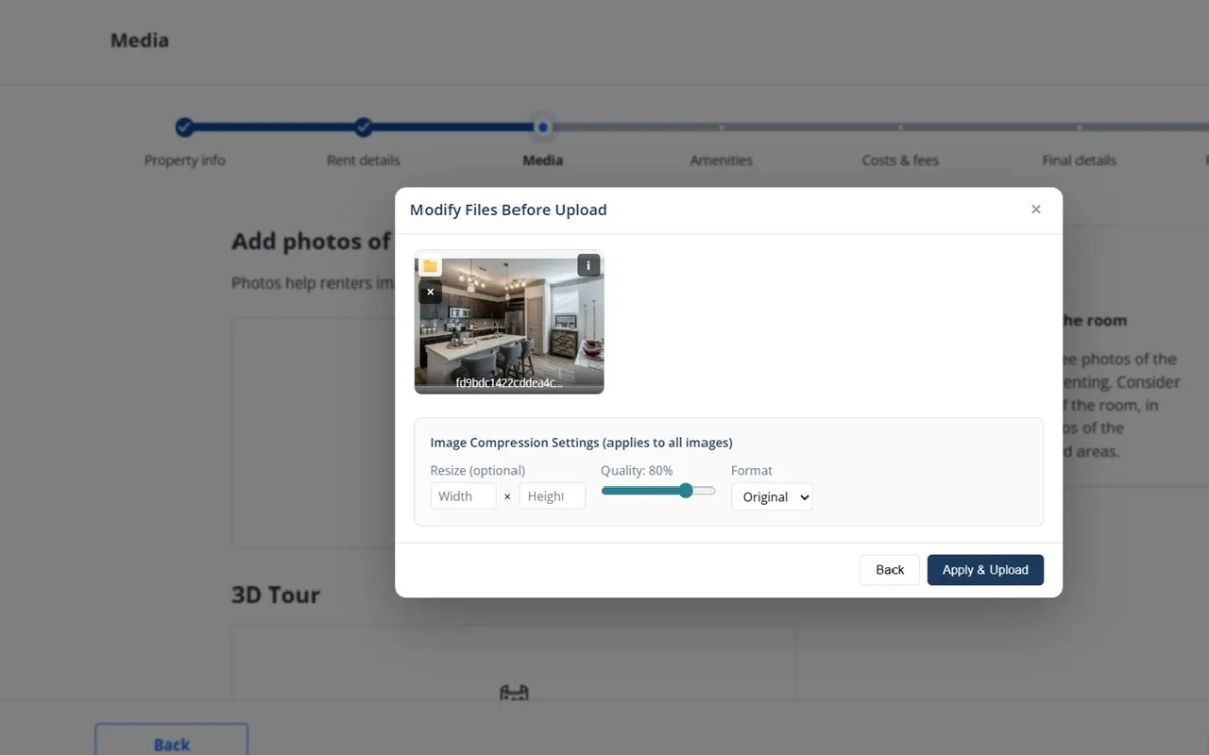This screenshot has width=1209, height=755.
Task: Click the fd9bdc1422cddea4c filename caption
Action: [x=509, y=383]
